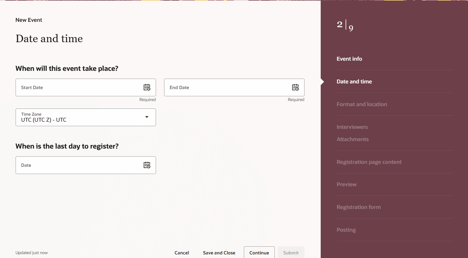Viewport: 468px width, 258px height.
Task: Open the Attachments step
Action: [352, 139]
